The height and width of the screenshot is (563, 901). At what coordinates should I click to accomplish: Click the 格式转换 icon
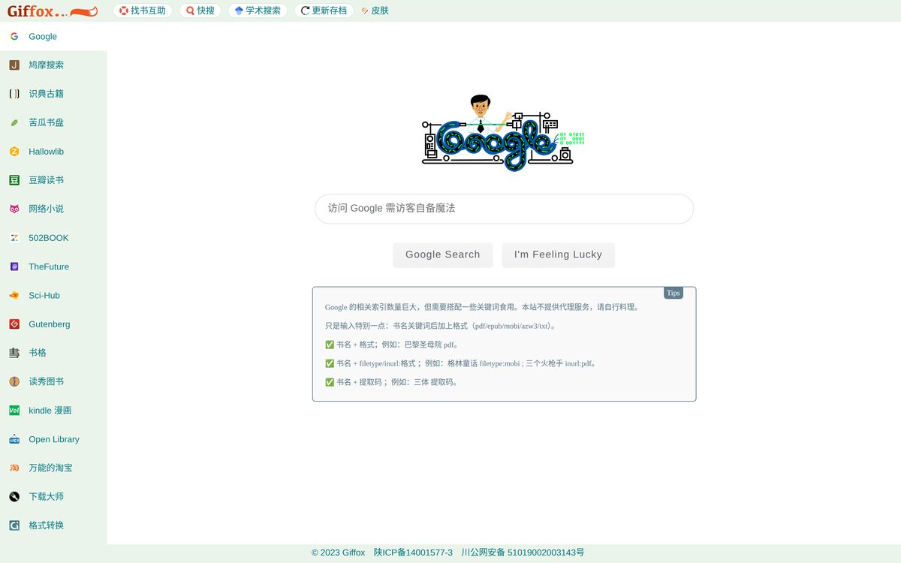(x=14, y=525)
